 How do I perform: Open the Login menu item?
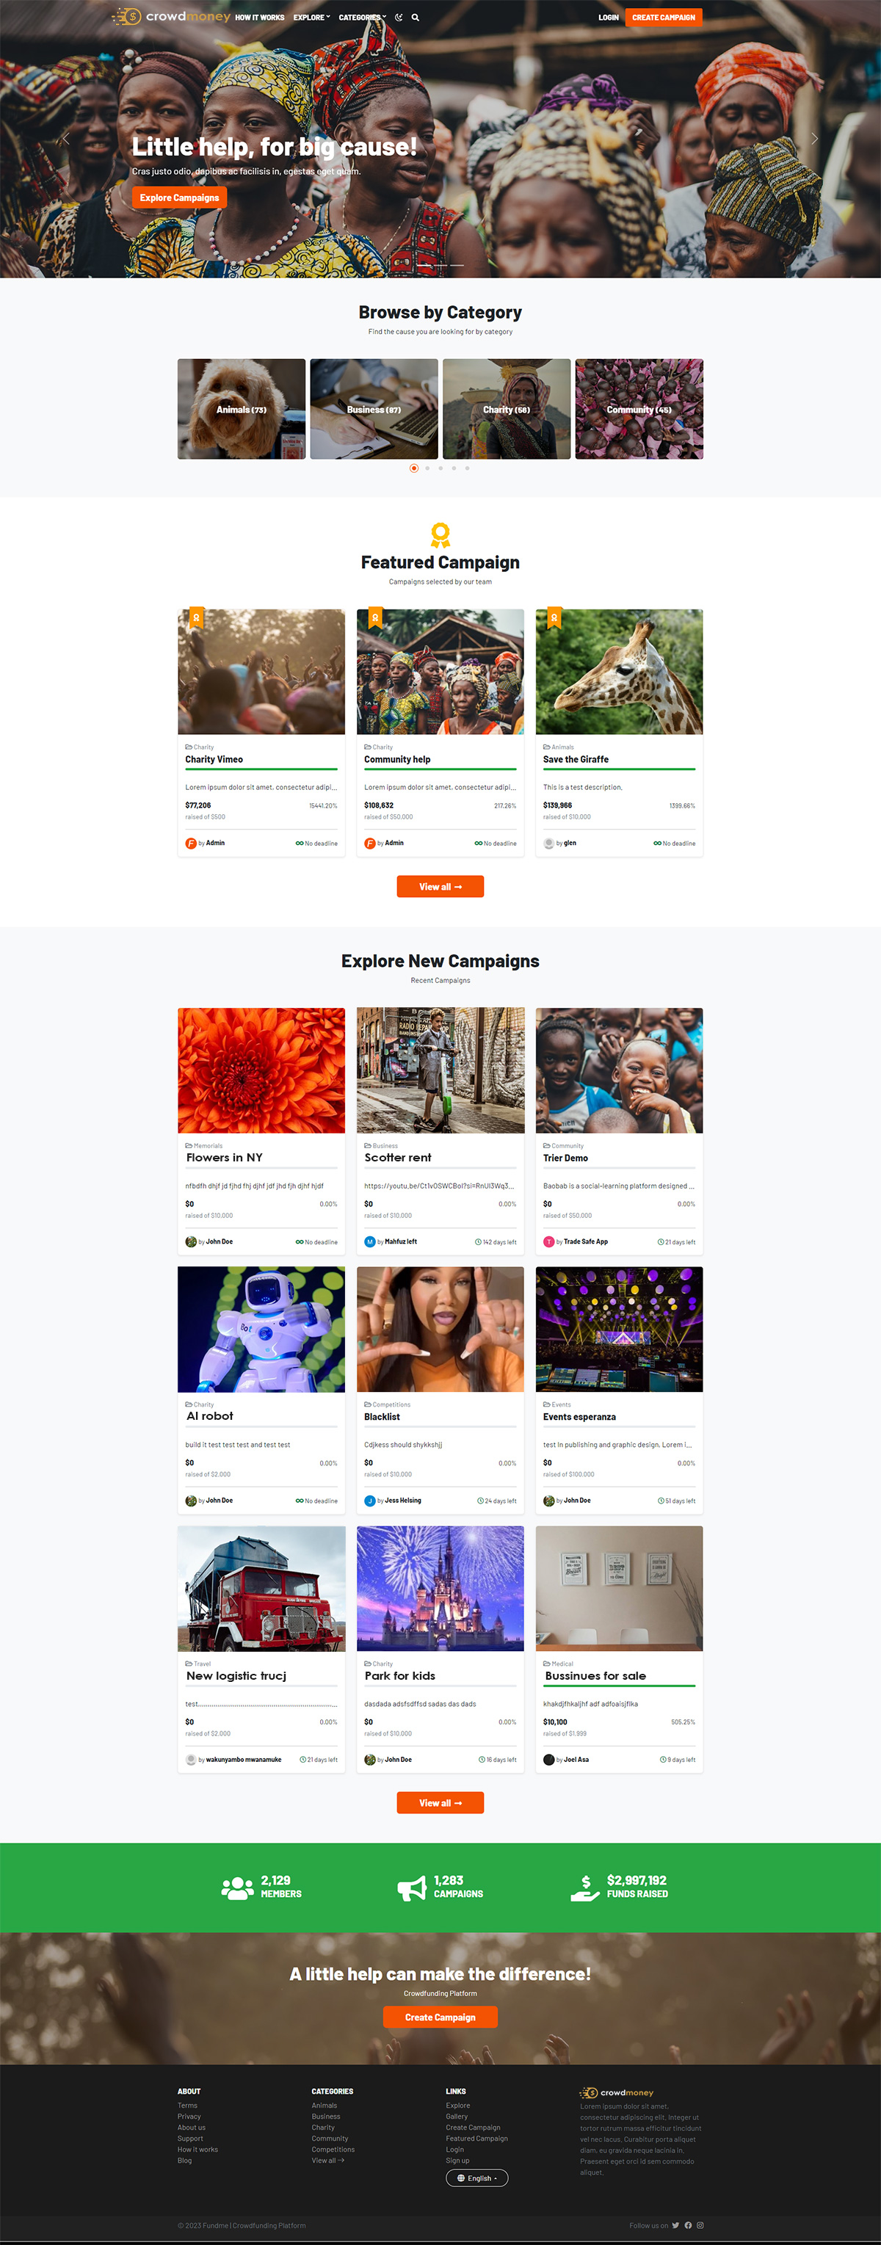[x=608, y=18]
